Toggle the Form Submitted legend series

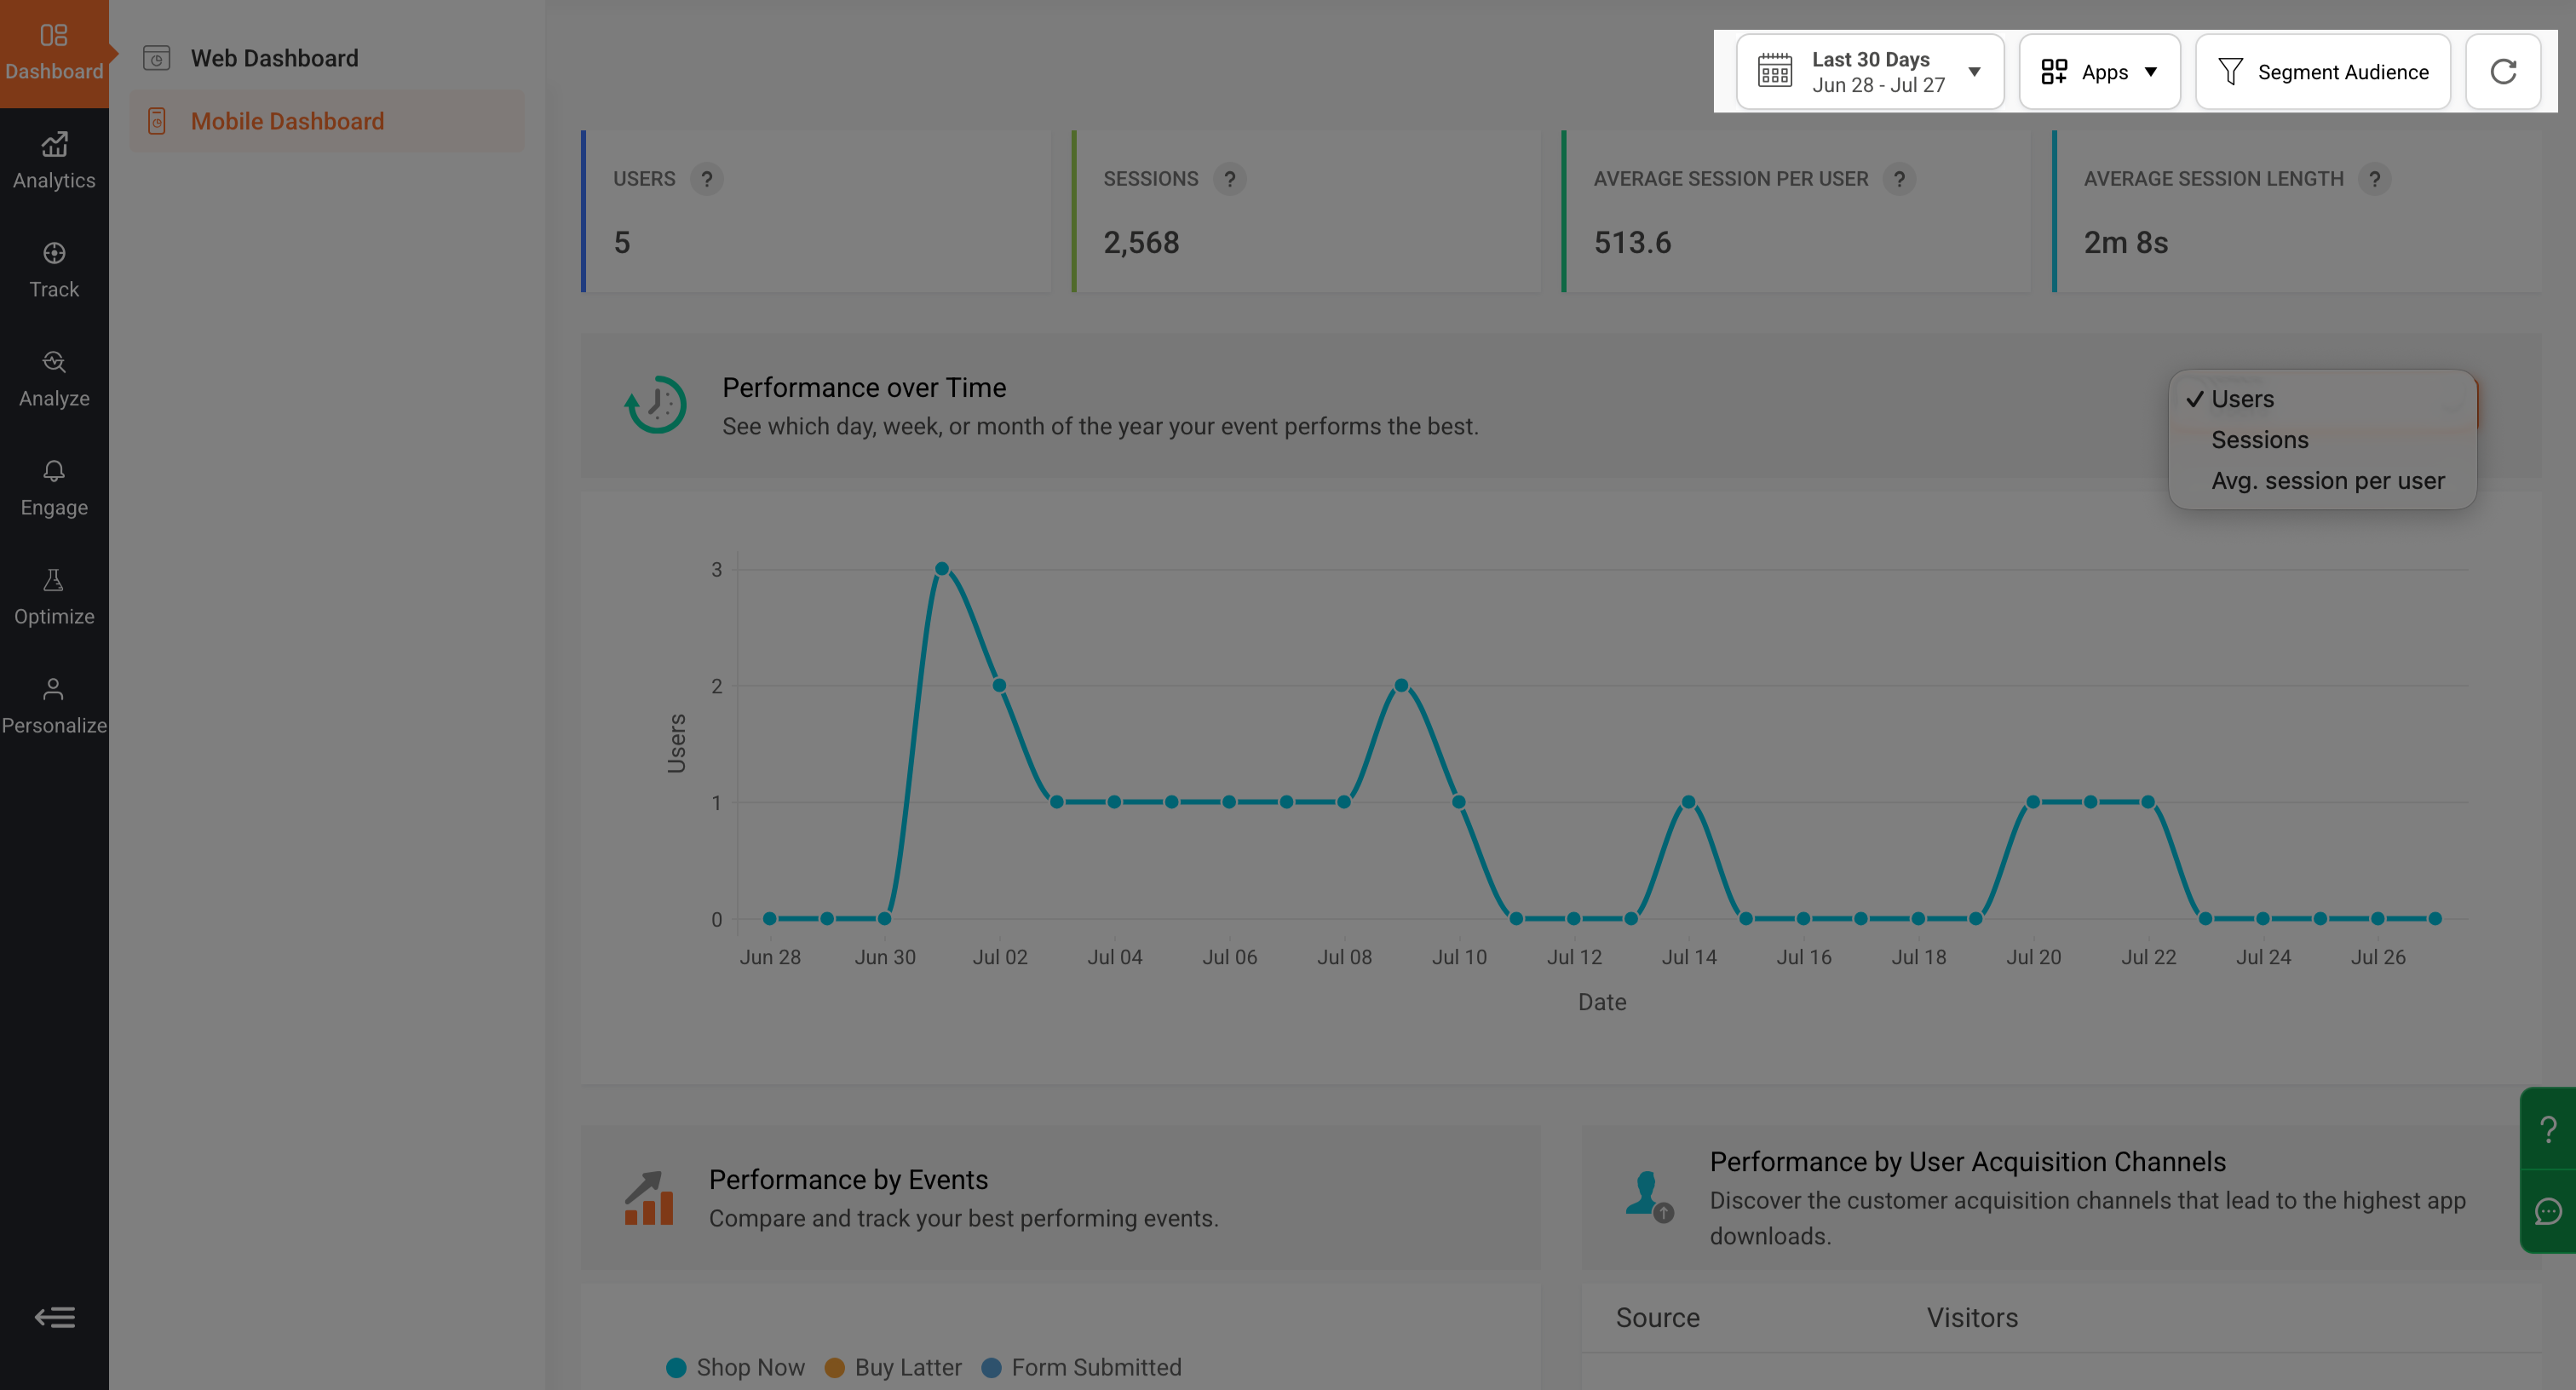(1082, 1367)
